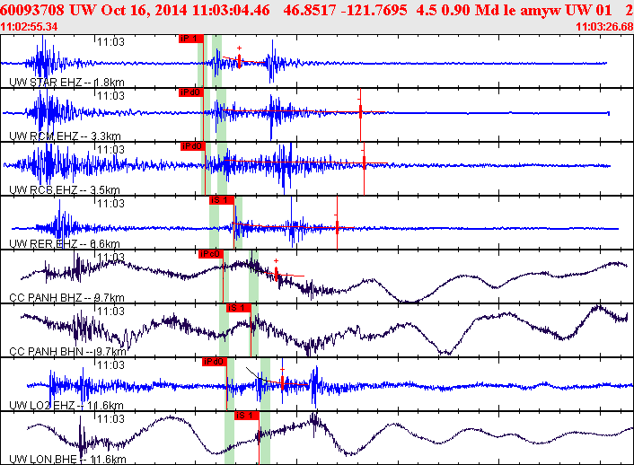
Task: Click the iS 1 pick flag on PANH BHN trace
Action: click(239, 308)
